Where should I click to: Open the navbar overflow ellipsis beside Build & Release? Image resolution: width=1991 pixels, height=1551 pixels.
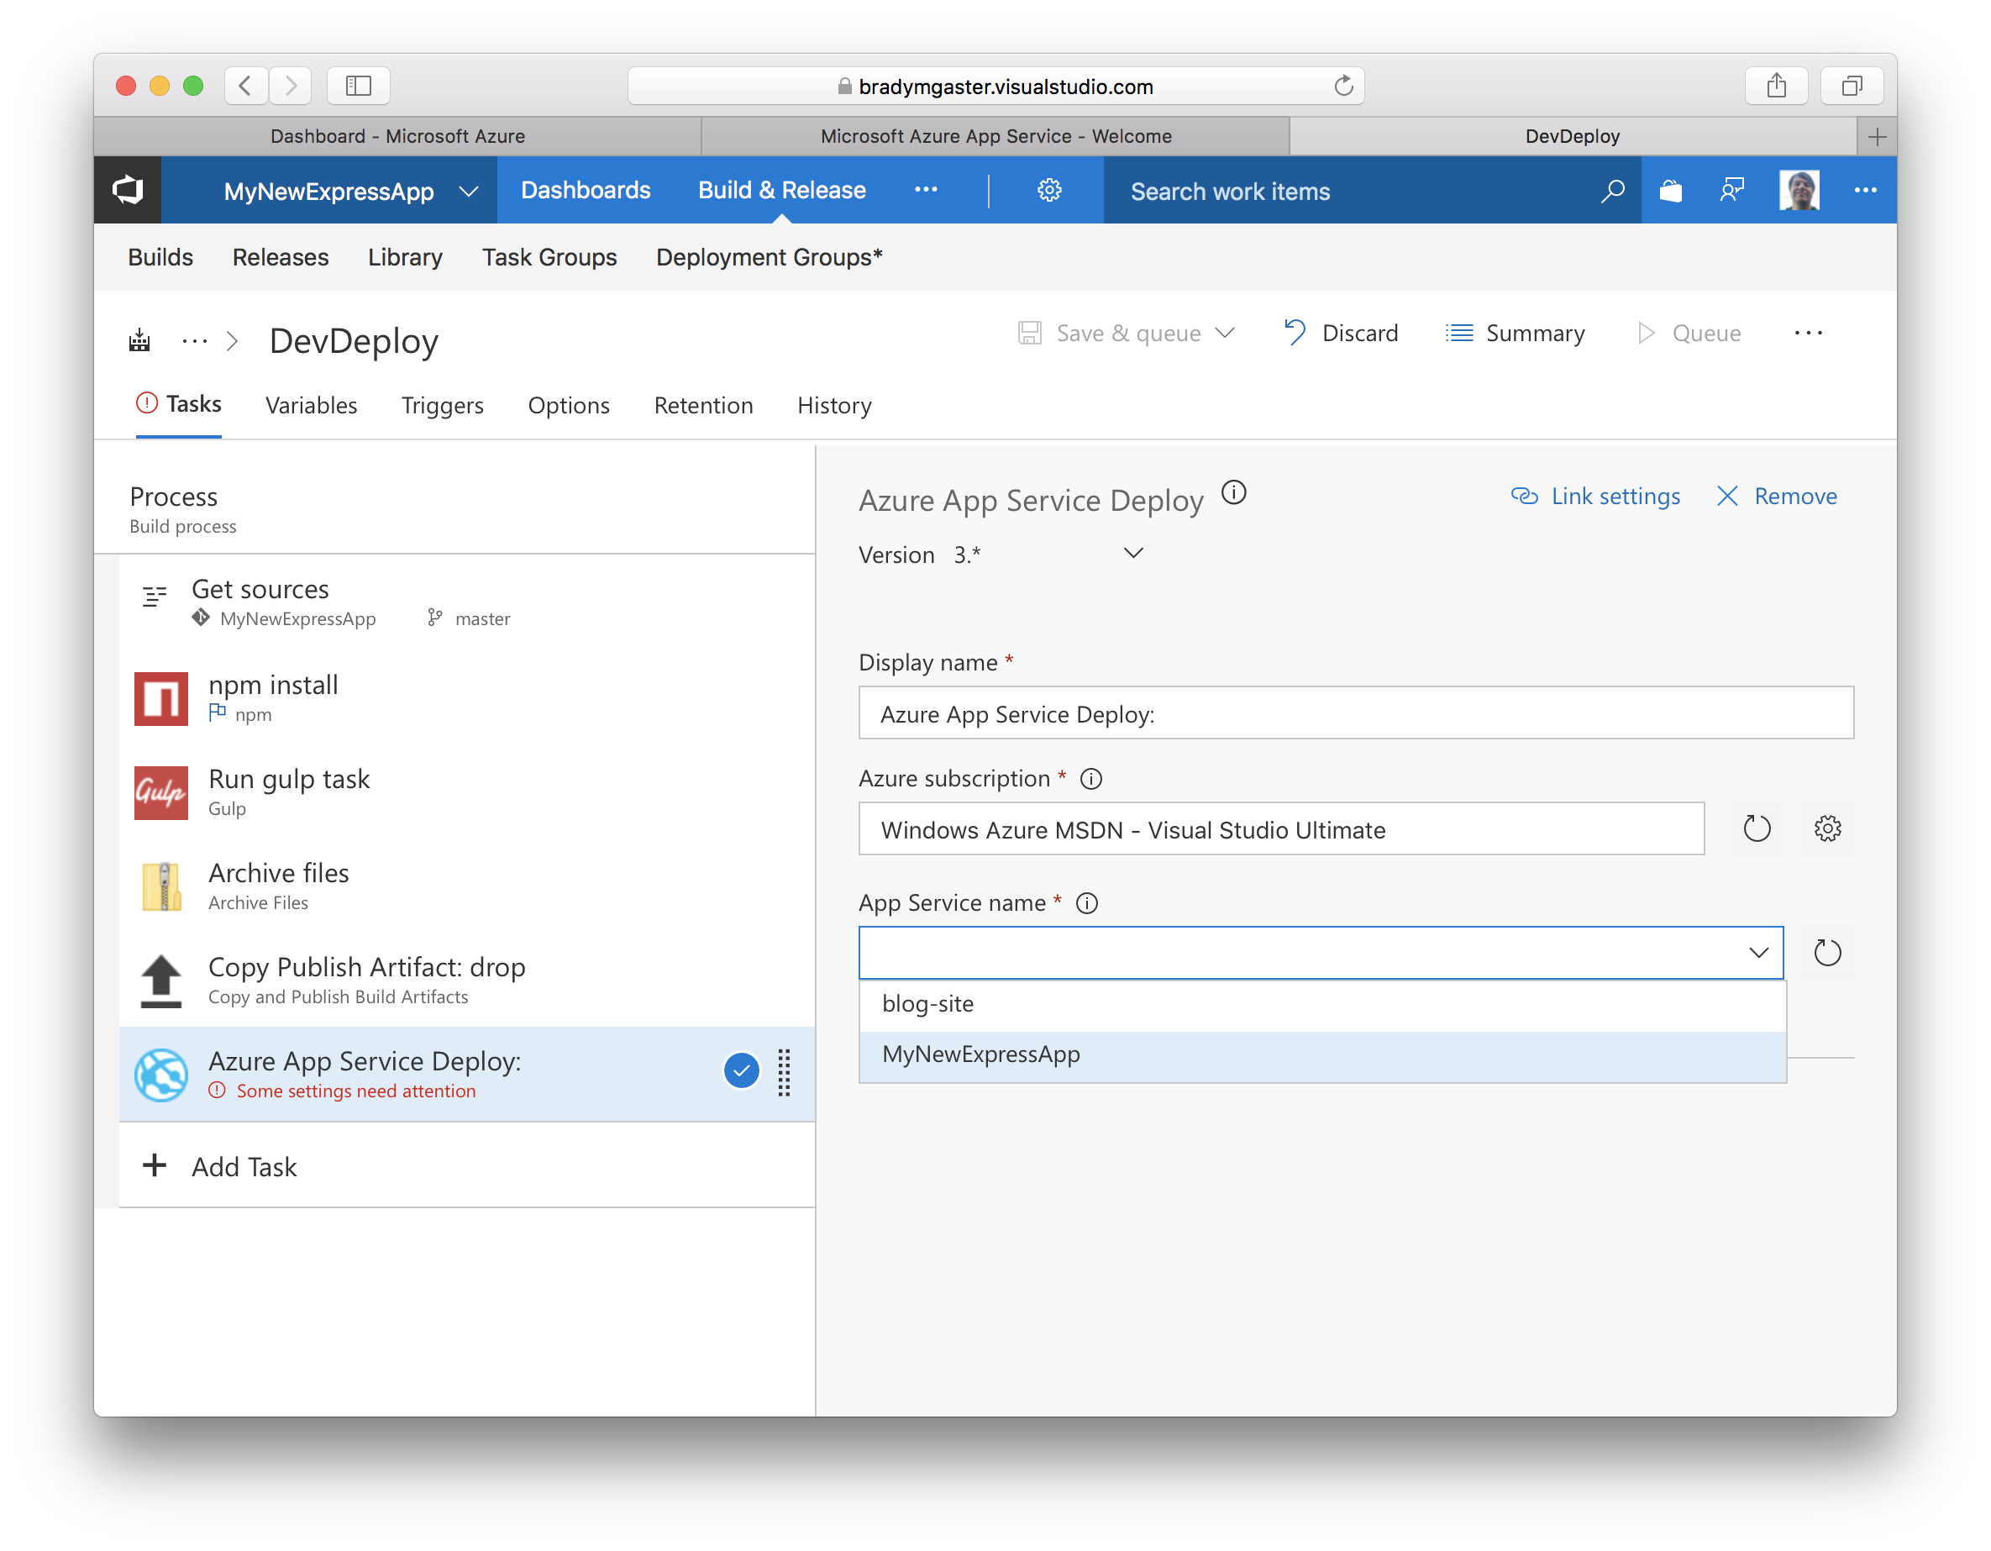tap(927, 190)
